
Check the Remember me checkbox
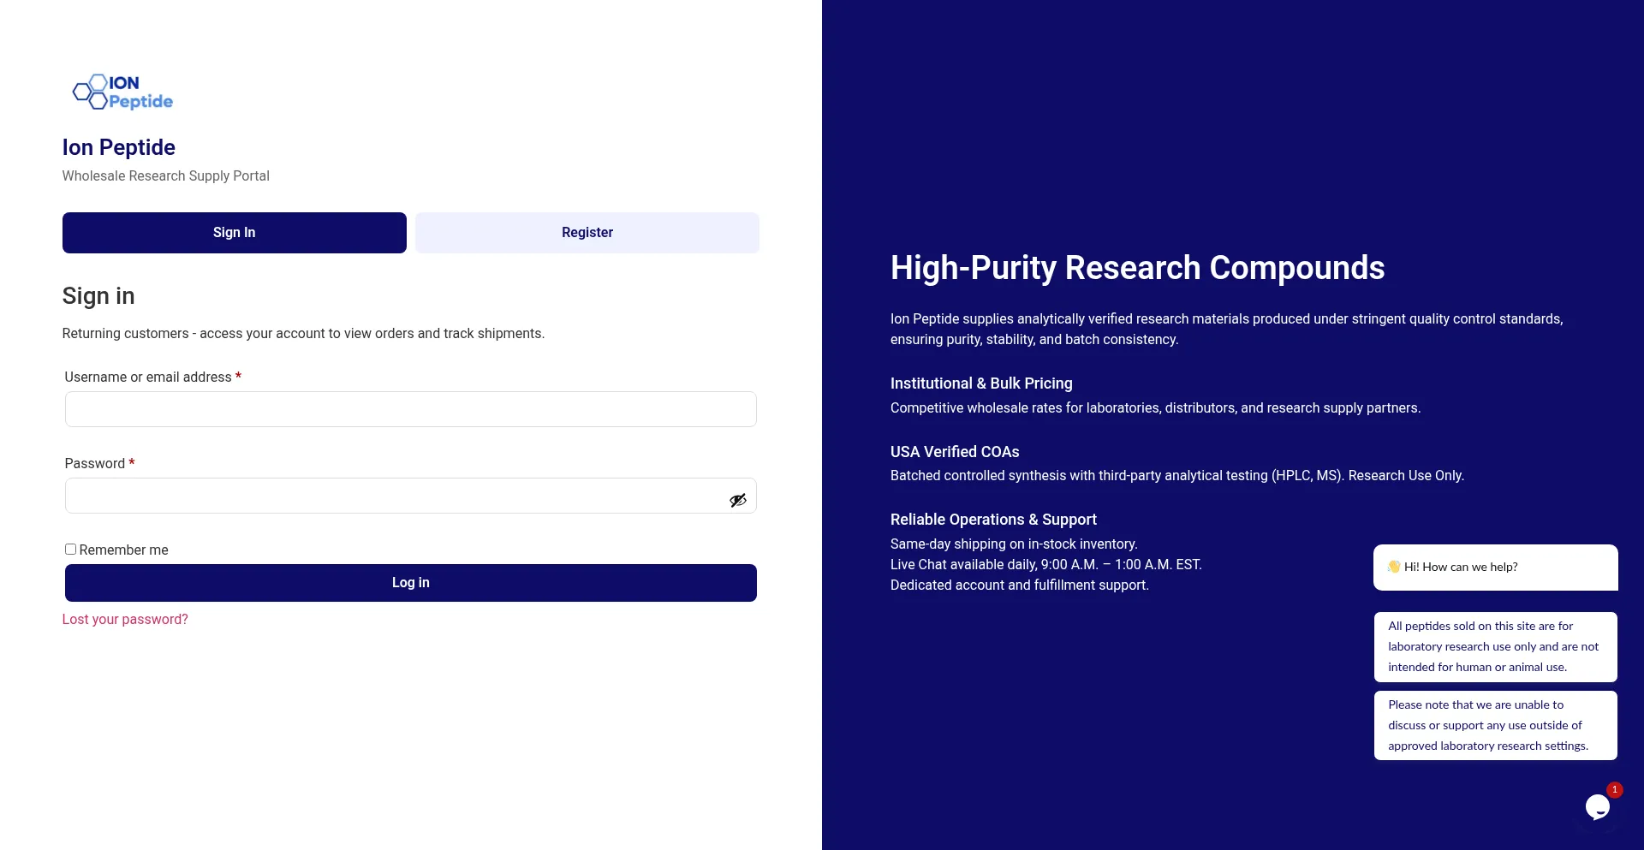click(70, 550)
